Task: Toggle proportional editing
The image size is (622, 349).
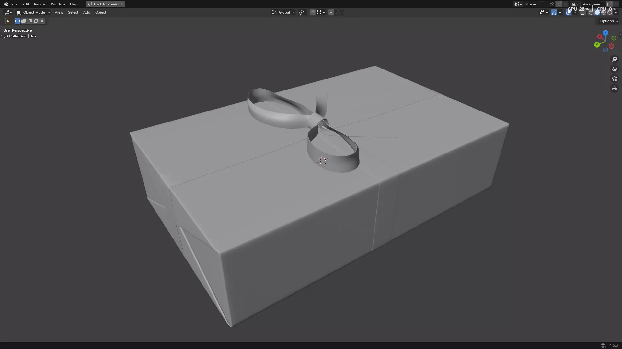Action: [331, 12]
